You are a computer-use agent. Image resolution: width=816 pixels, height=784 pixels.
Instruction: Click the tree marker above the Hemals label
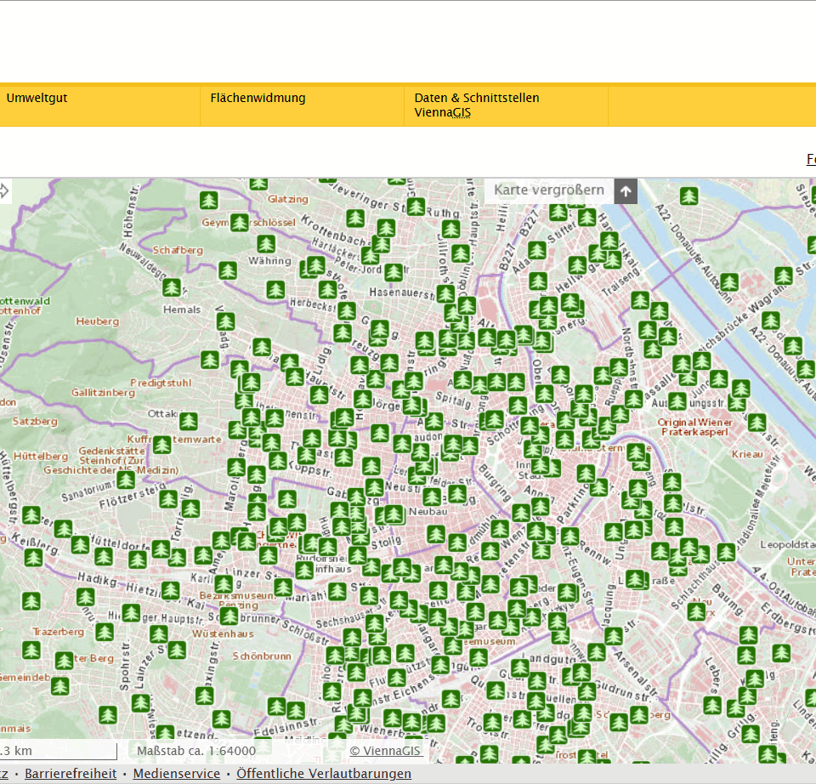click(x=173, y=287)
